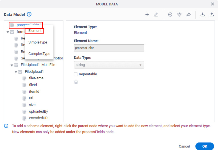Click the download icon in toolbar
The width and height of the screenshot is (218, 153).
(x=202, y=15)
